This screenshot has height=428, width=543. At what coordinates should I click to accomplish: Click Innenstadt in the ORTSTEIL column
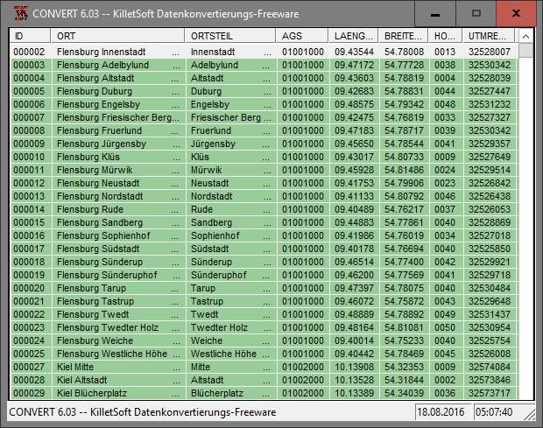coord(213,52)
